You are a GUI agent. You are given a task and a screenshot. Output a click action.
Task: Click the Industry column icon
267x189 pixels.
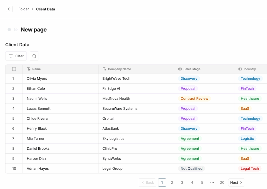click(x=240, y=69)
